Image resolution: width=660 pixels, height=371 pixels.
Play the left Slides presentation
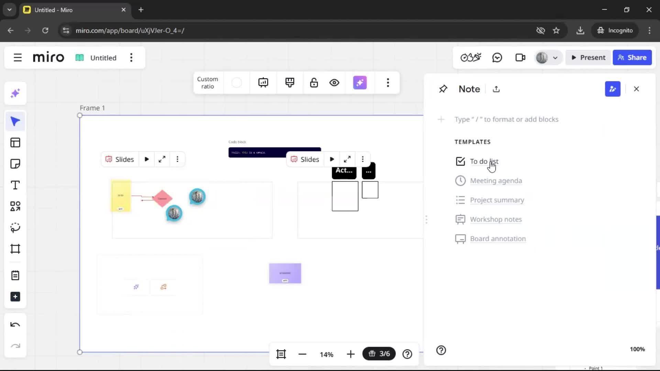(x=147, y=159)
